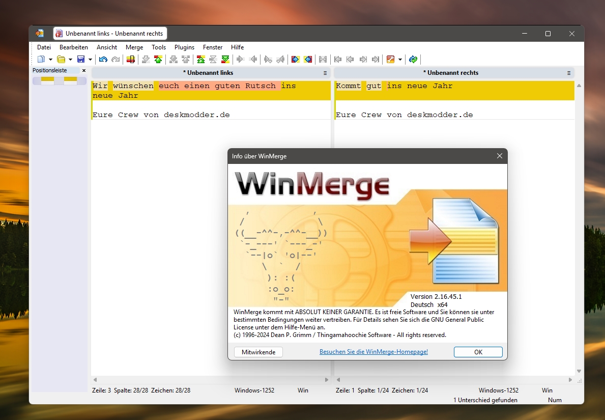The image size is (605, 420).
Task: Click the WinMerge app icon in title bar
Action: [x=40, y=34]
